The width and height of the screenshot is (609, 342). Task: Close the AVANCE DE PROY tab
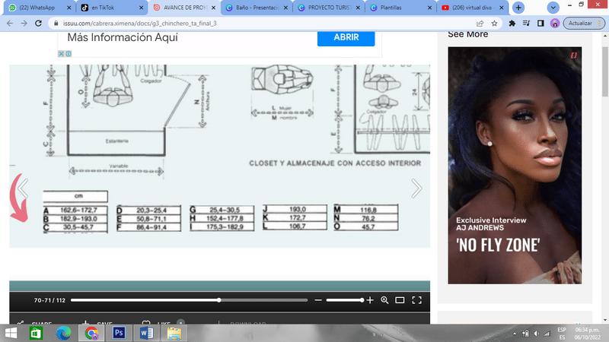click(x=213, y=8)
